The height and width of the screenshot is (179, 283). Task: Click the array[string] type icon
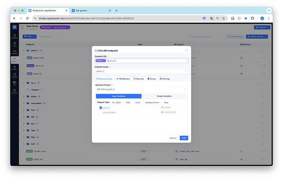(162, 112)
